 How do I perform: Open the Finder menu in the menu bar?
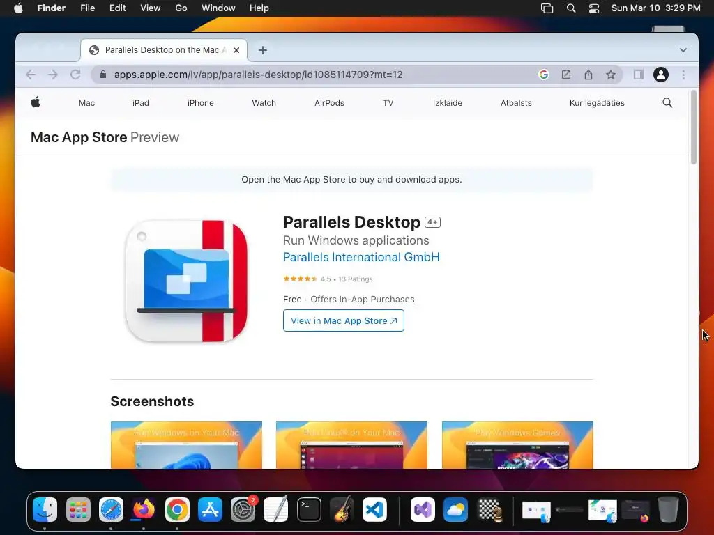(52, 8)
